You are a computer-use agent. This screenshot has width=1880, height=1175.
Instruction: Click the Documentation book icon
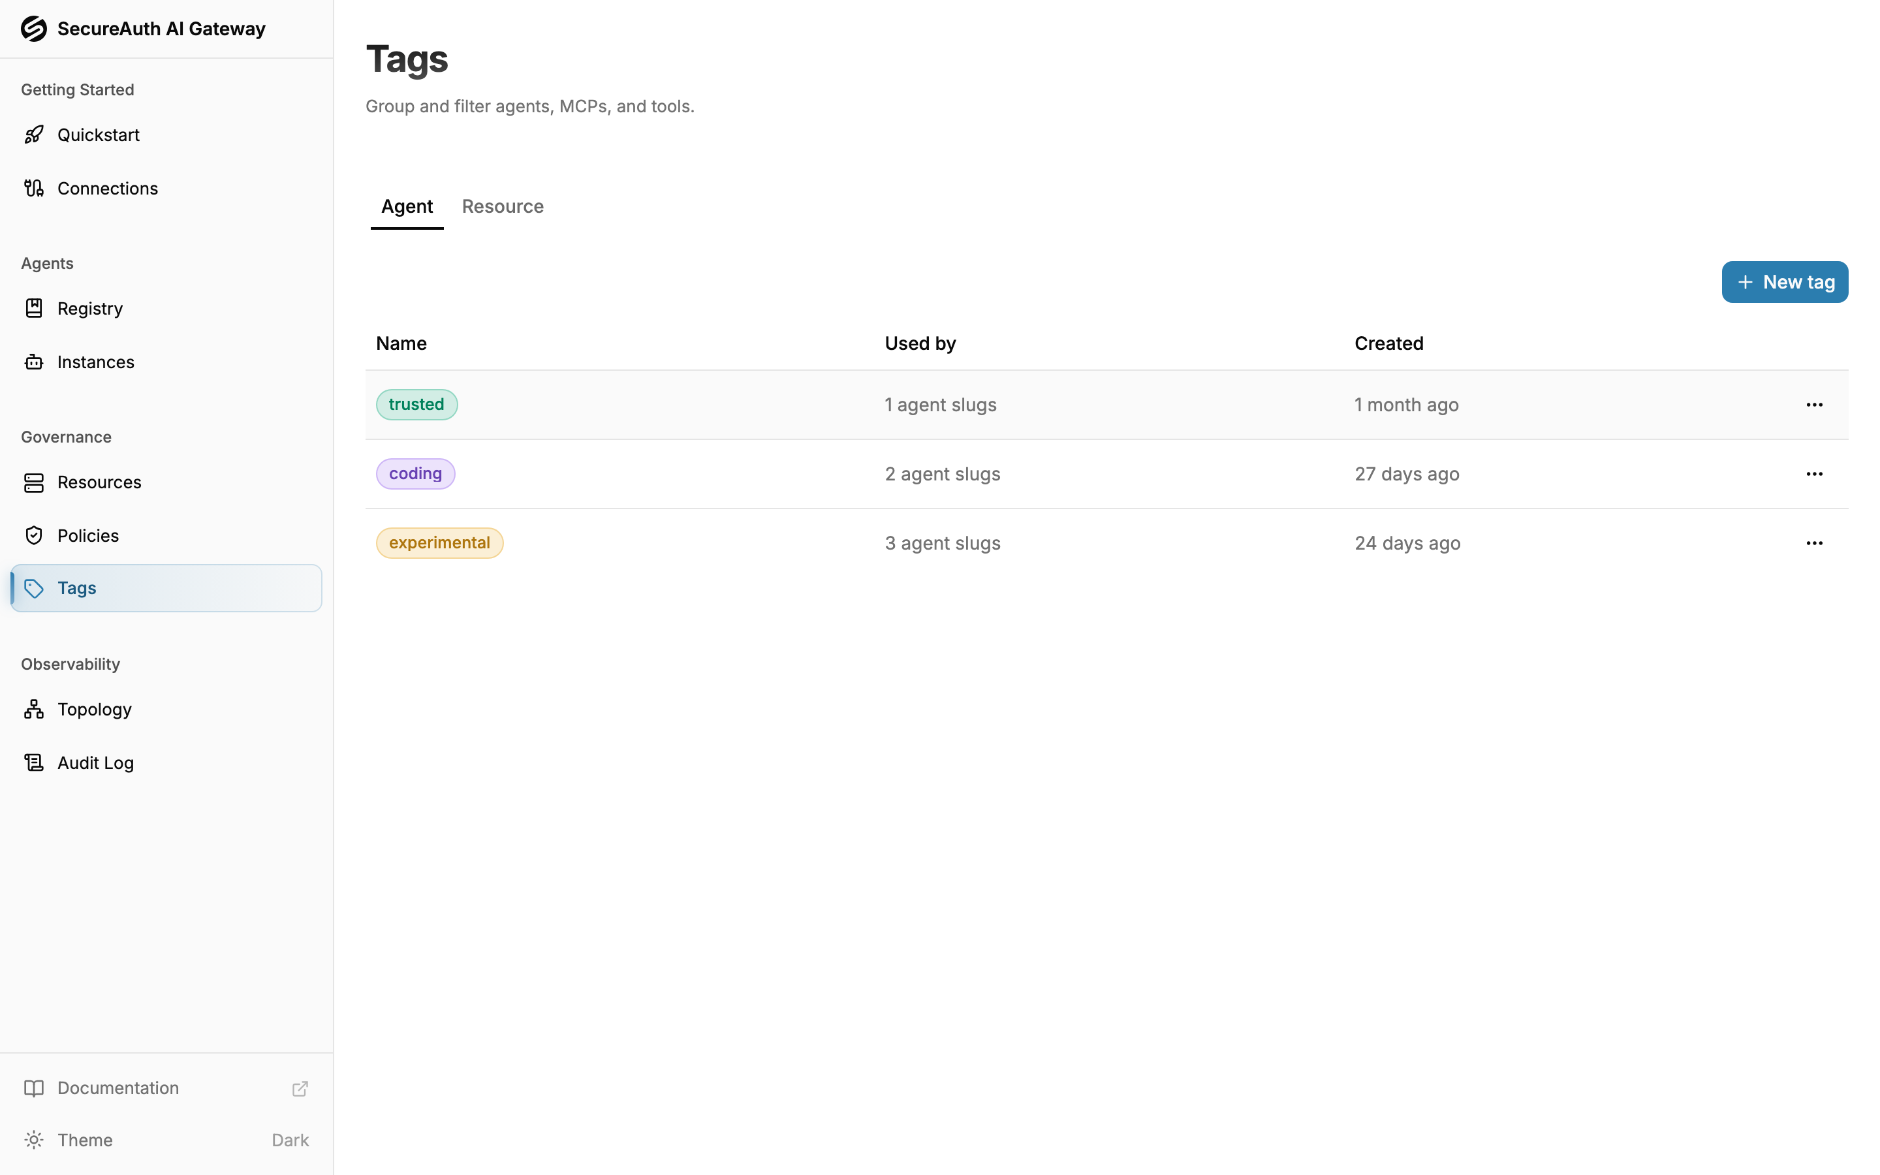(33, 1088)
